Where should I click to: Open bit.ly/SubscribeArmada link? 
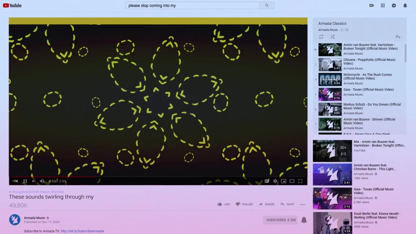[82, 231]
